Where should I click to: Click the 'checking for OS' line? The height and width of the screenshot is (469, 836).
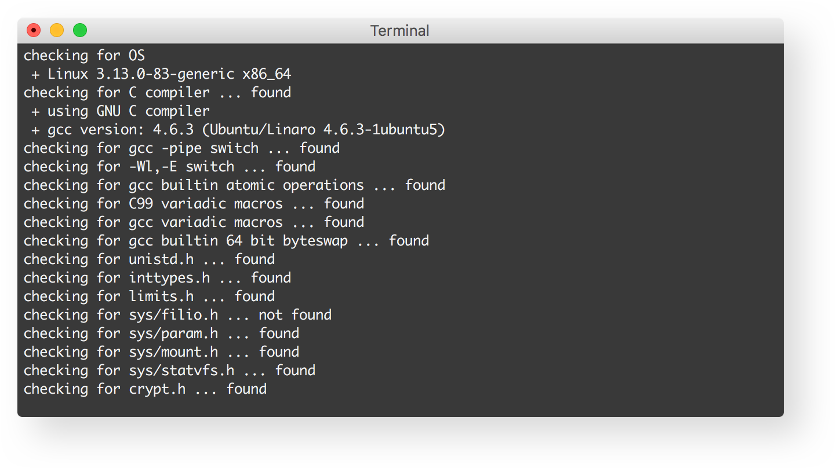tap(84, 56)
